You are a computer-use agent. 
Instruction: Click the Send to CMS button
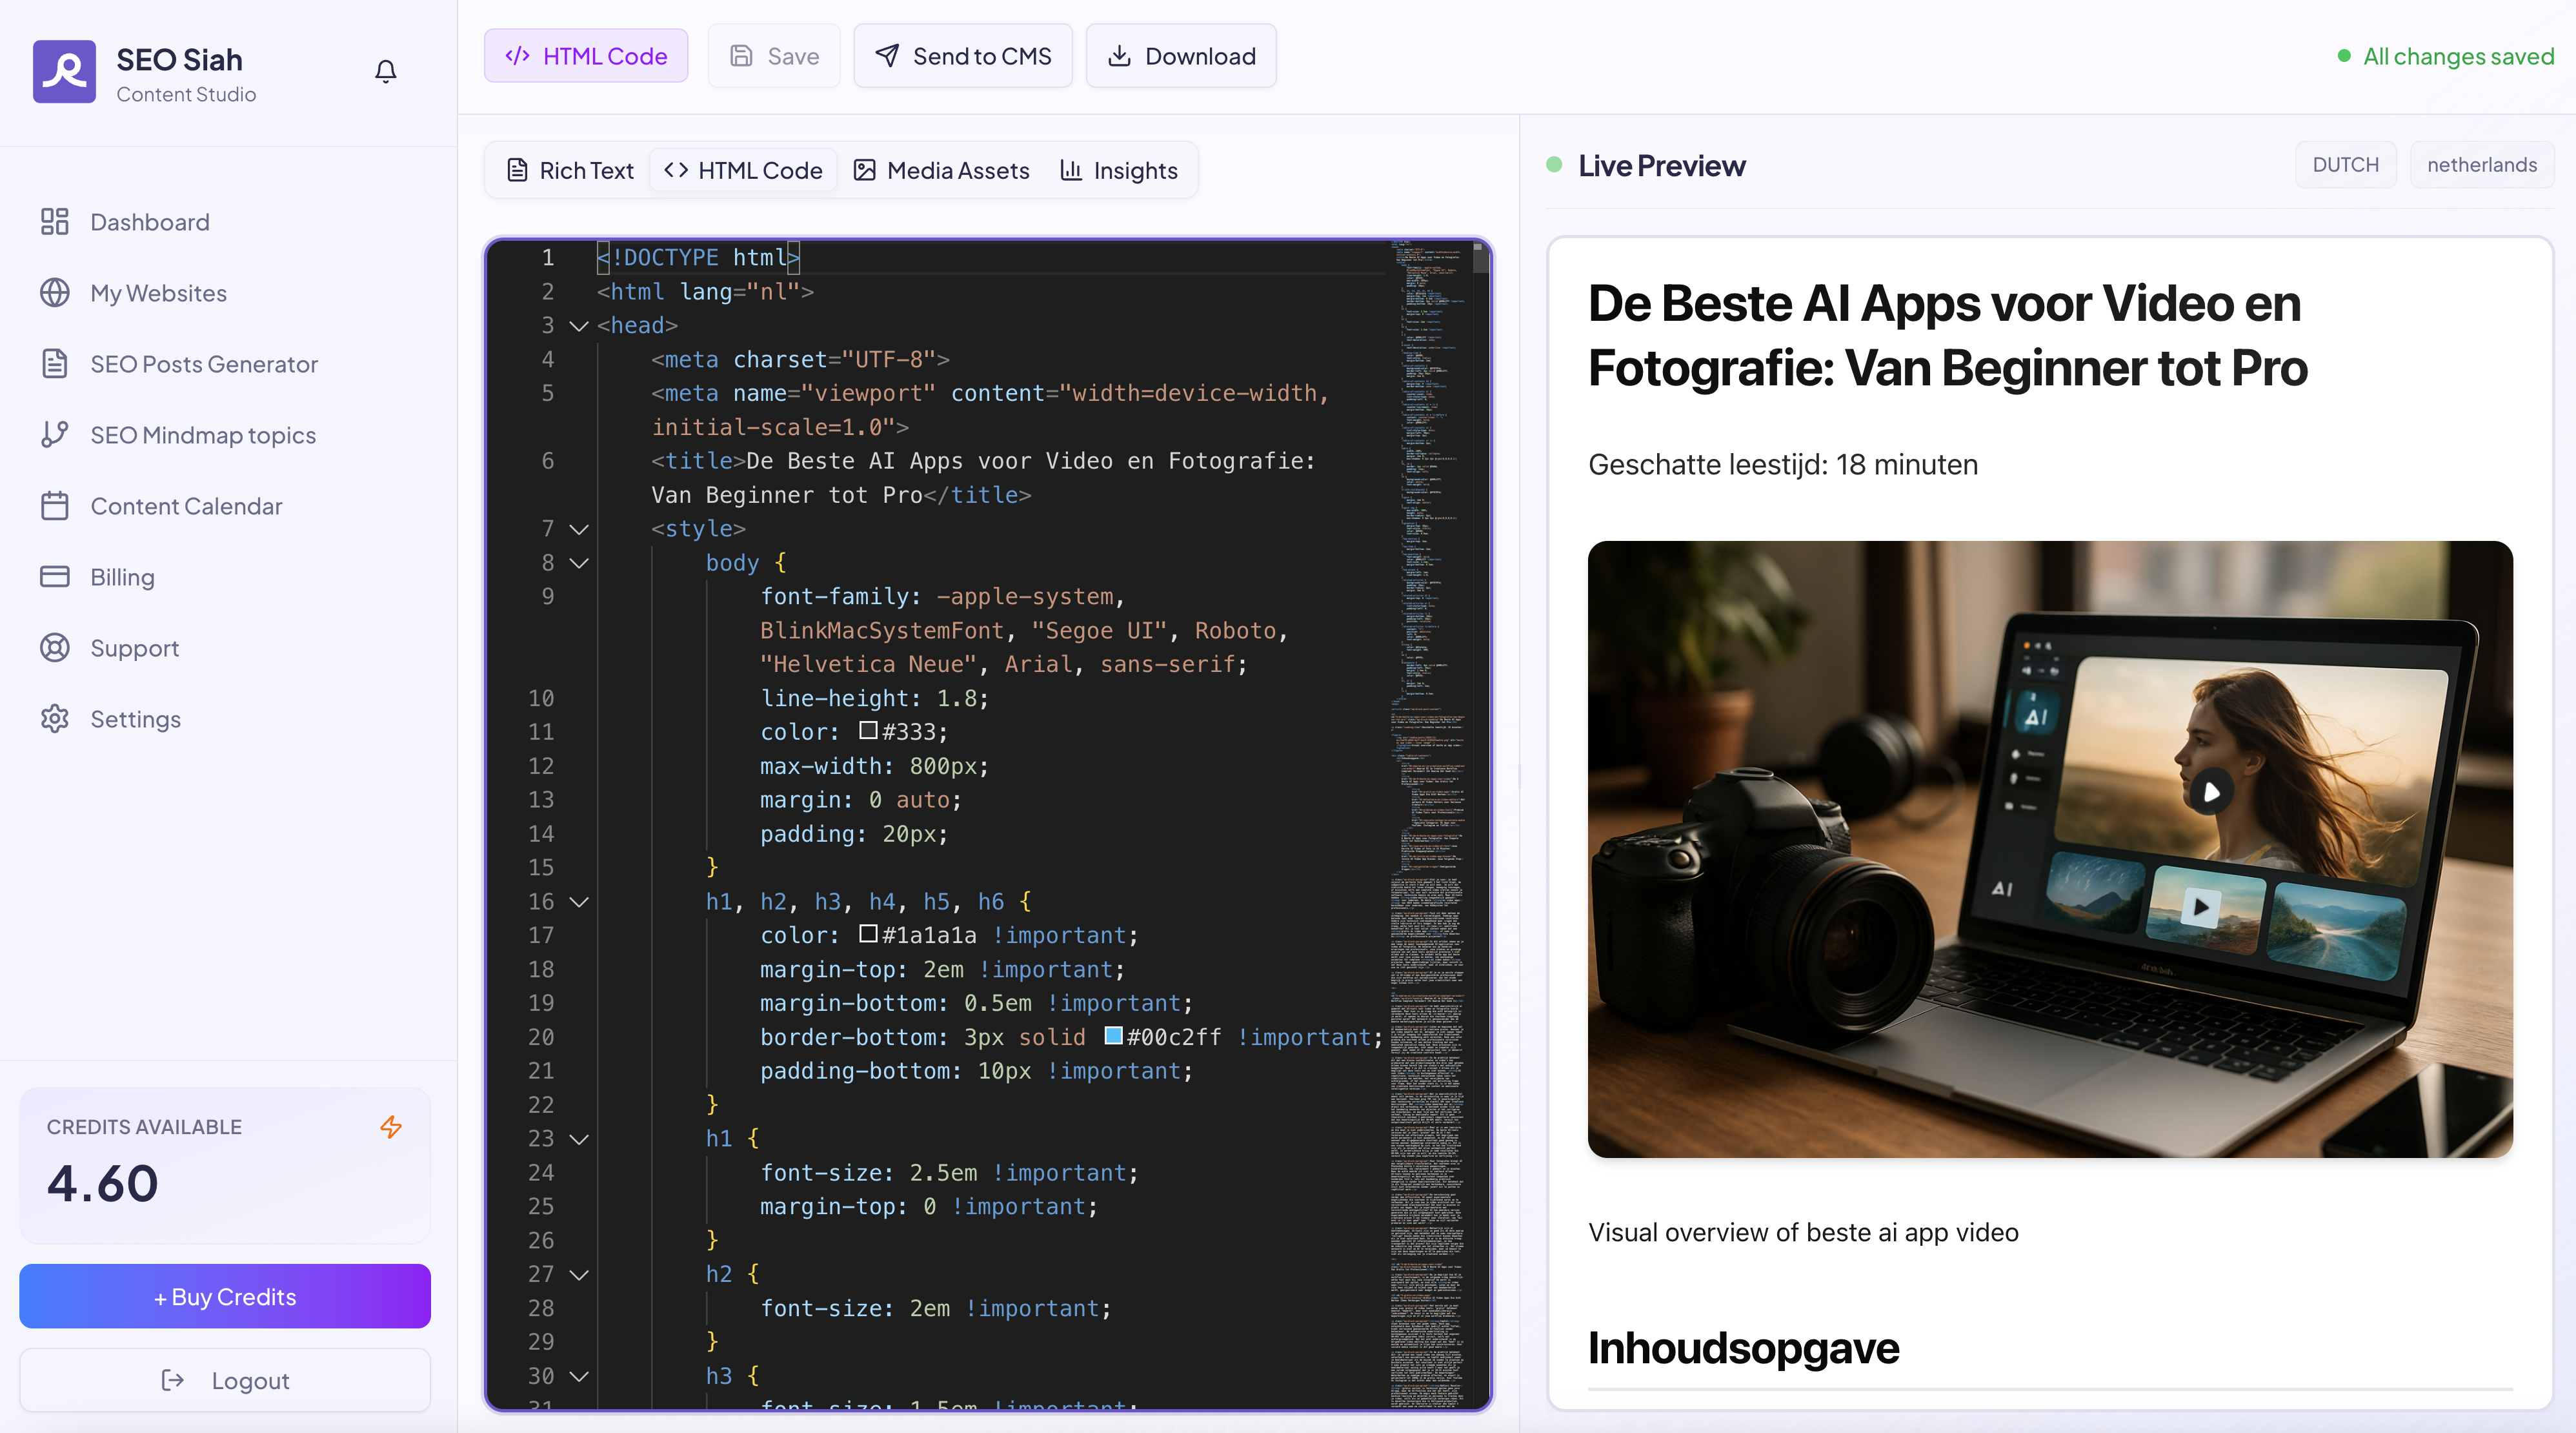click(x=962, y=56)
